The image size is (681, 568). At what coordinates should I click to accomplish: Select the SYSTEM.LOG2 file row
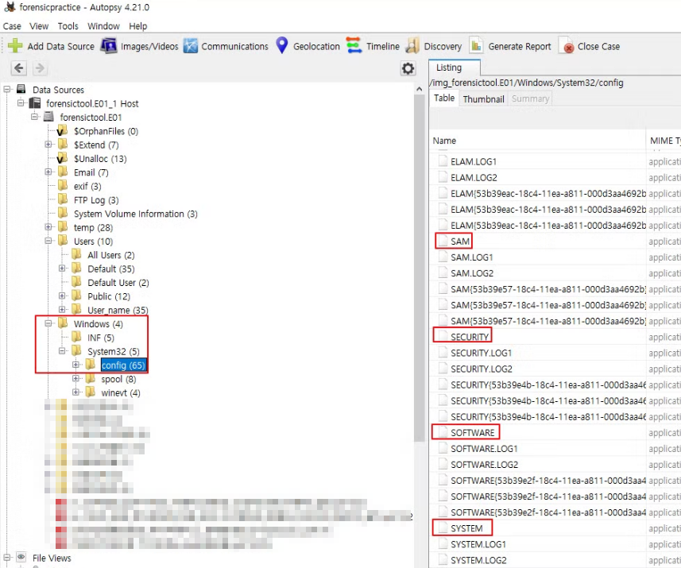(x=556, y=560)
